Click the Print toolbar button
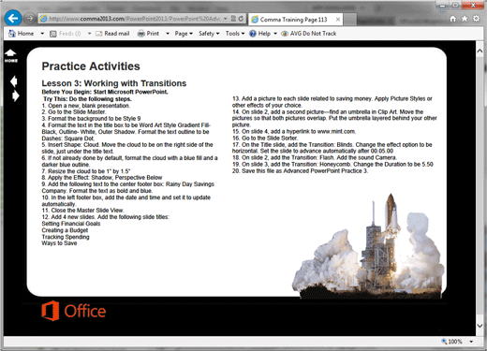487x351 pixels. coord(148,34)
